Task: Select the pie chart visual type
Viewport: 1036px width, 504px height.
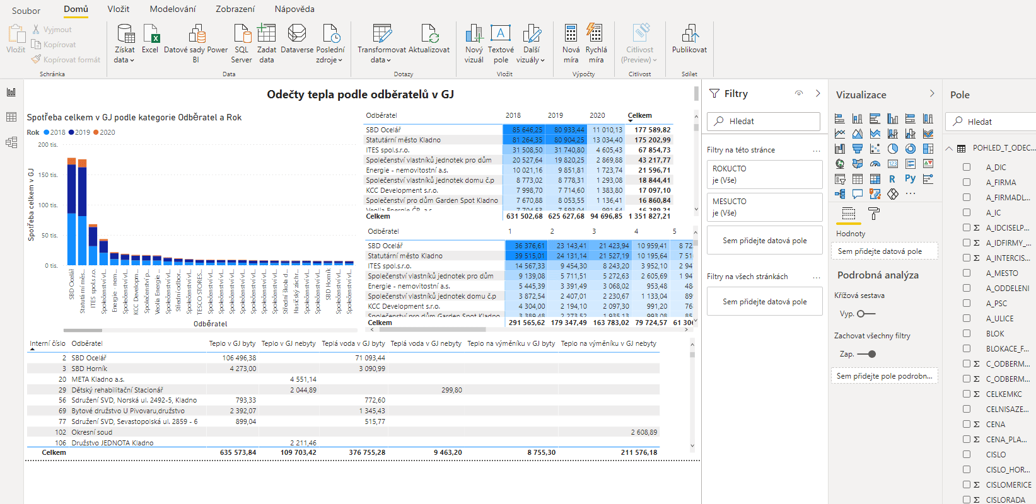Action: (x=893, y=149)
